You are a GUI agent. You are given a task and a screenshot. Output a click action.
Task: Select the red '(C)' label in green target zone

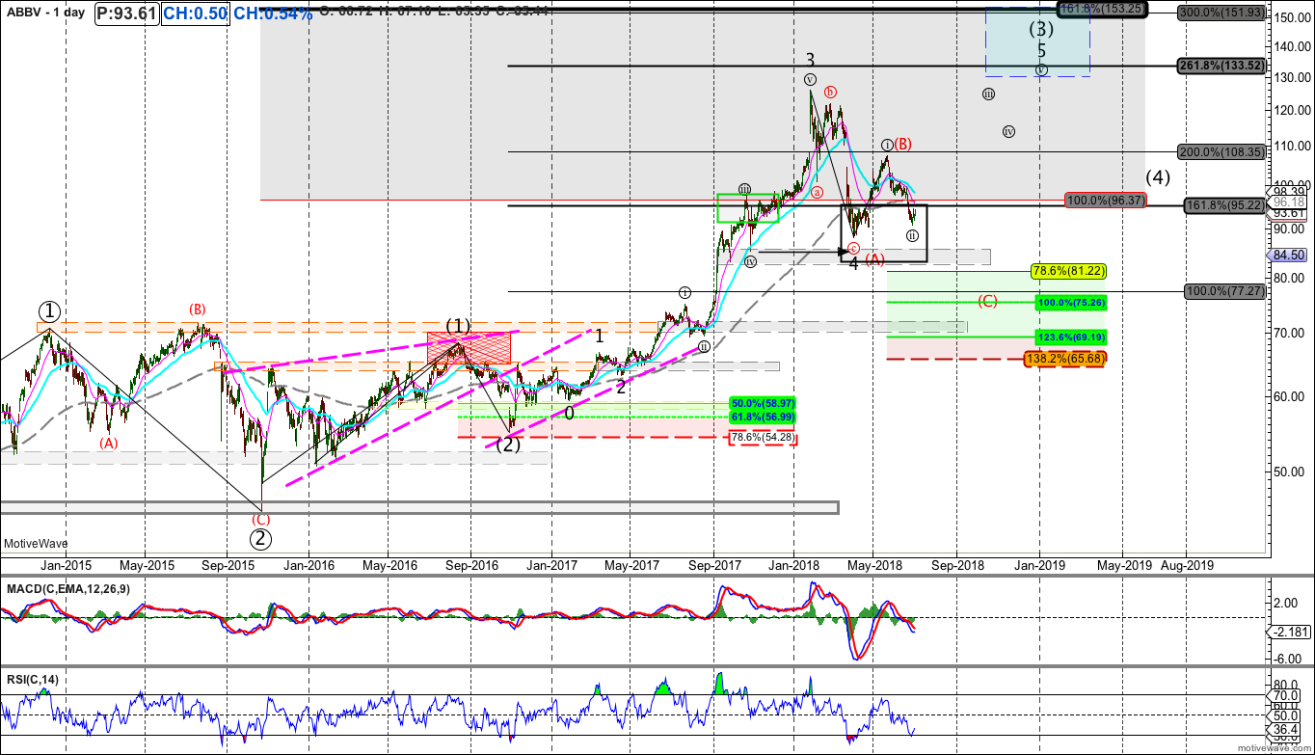point(987,301)
